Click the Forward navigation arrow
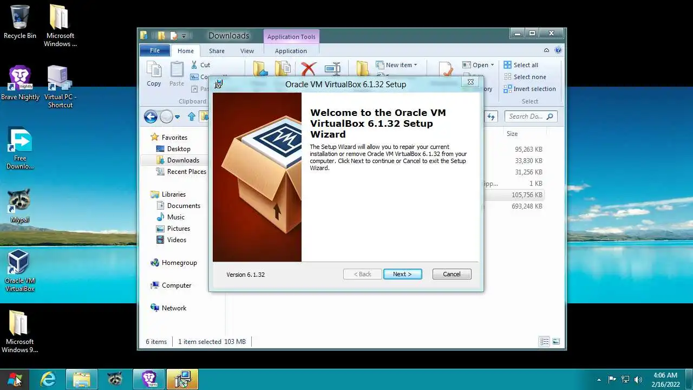Image resolution: width=693 pixels, height=390 pixels. pyautogui.click(x=166, y=116)
